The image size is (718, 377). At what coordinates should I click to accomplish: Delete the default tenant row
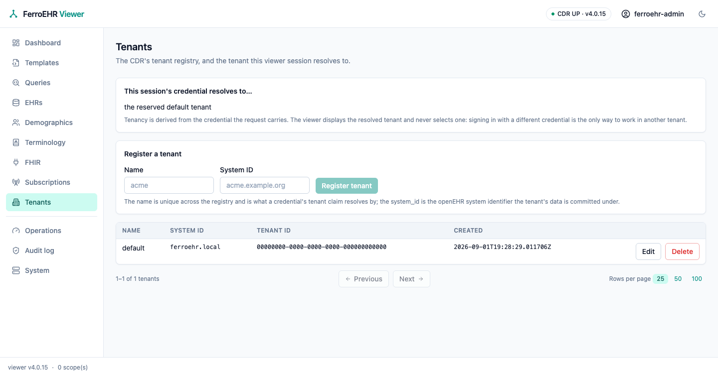(x=682, y=251)
